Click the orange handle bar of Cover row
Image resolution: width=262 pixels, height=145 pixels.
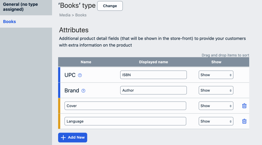(59, 106)
